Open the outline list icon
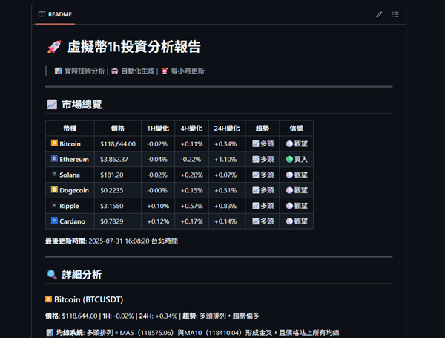This screenshot has width=445, height=338. point(395,14)
